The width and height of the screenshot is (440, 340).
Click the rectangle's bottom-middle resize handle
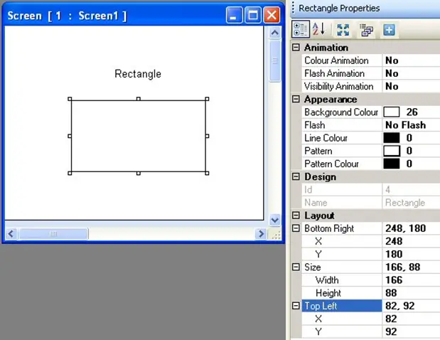click(139, 174)
